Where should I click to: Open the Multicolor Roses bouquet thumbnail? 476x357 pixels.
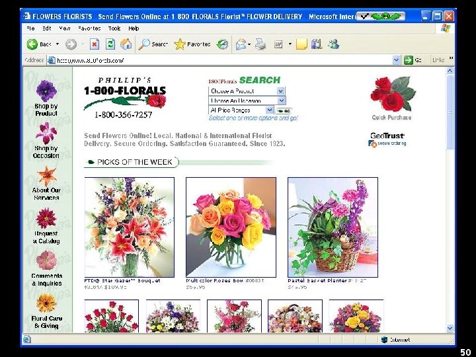tap(231, 227)
